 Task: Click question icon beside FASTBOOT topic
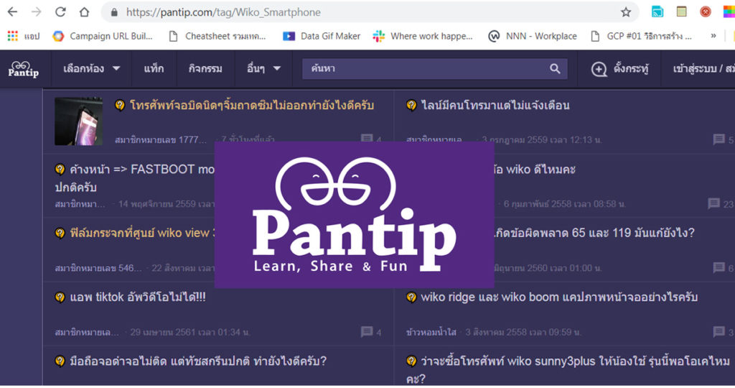pyautogui.click(x=60, y=170)
